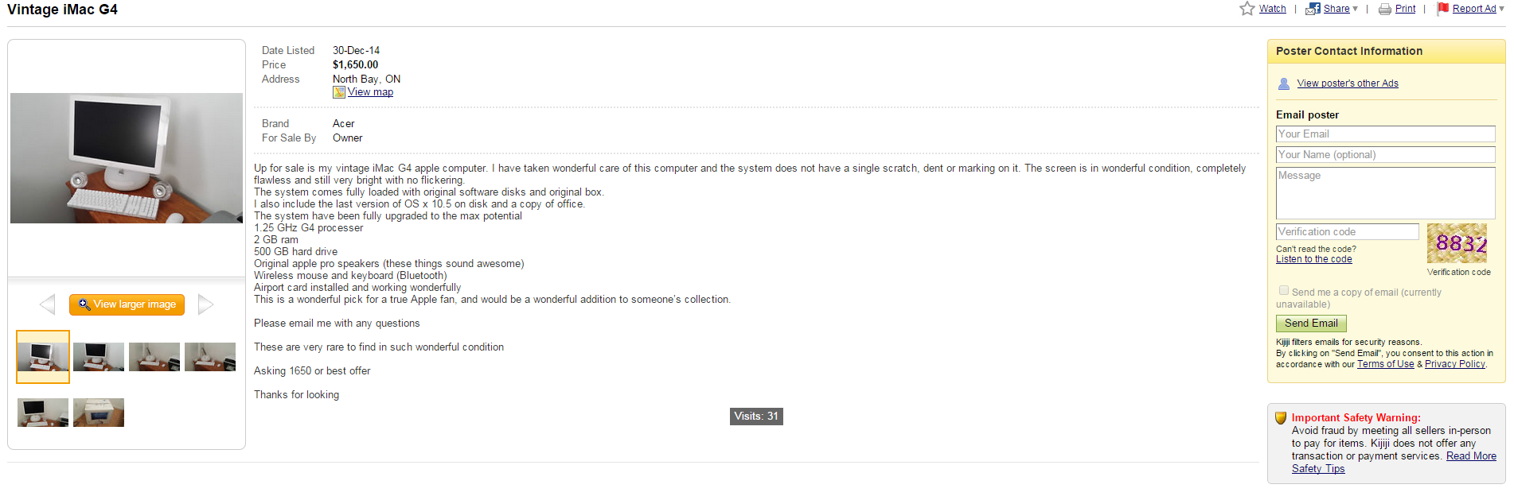Expand the Share dropdown arrow
This screenshot has width=1514, height=500.
point(1355,10)
